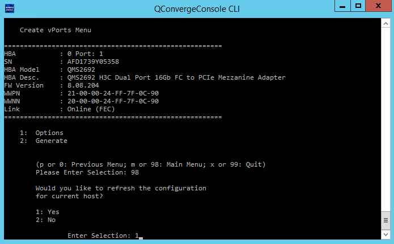Click the serial number AFD1739Y05358
The width and height of the screenshot is (394, 244).
point(93,62)
